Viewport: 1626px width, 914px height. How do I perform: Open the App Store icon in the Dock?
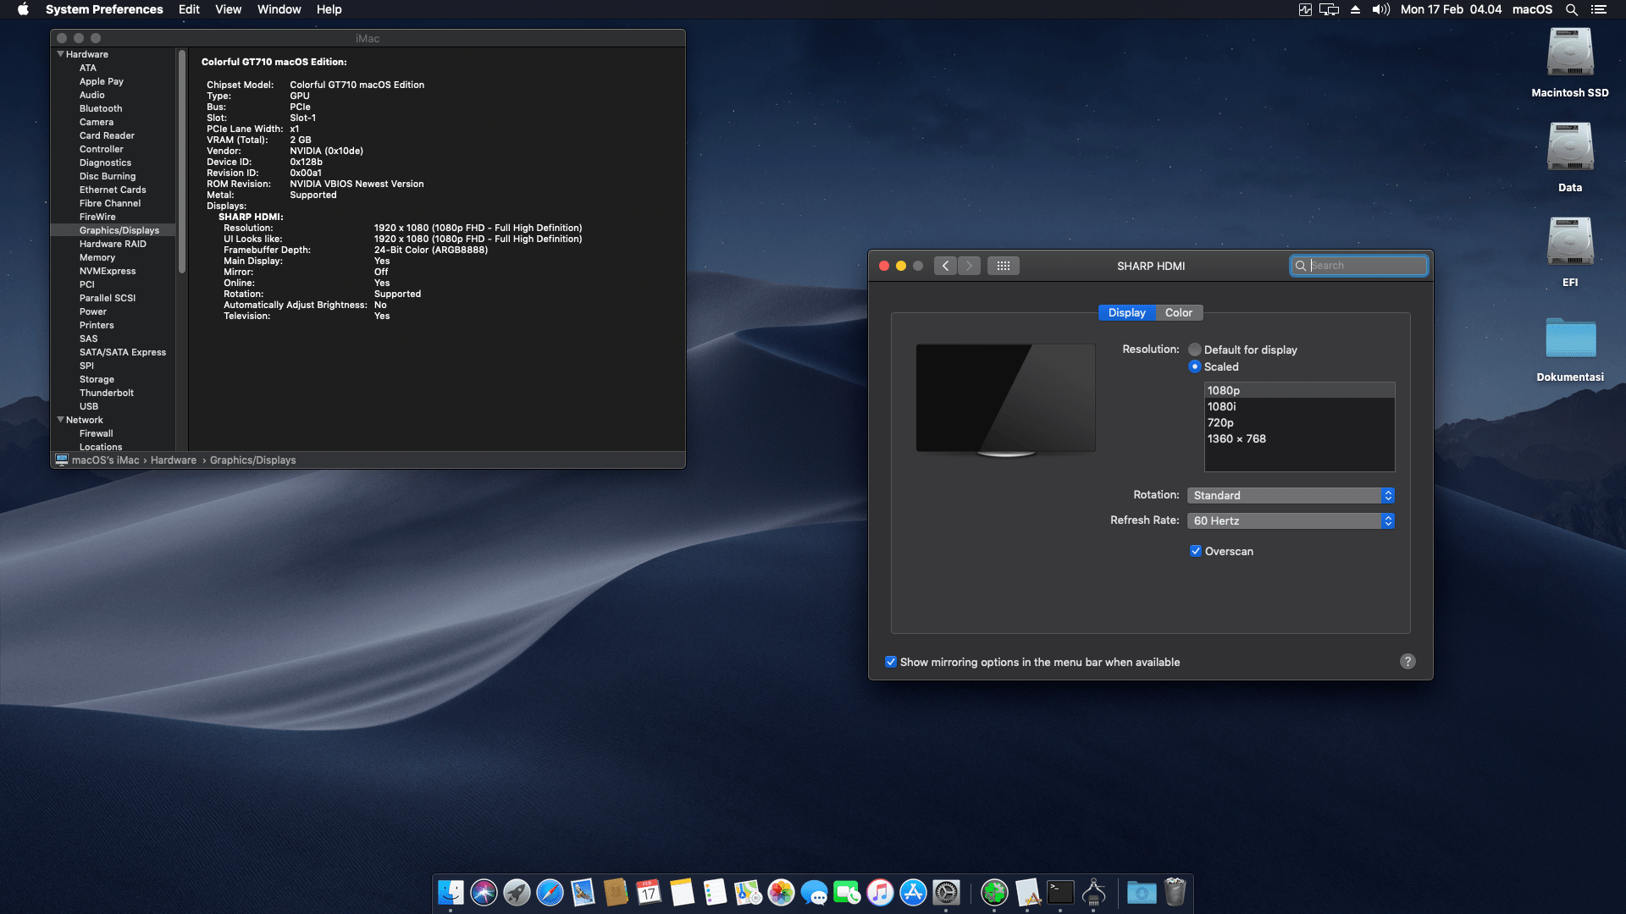coord(913,892)
